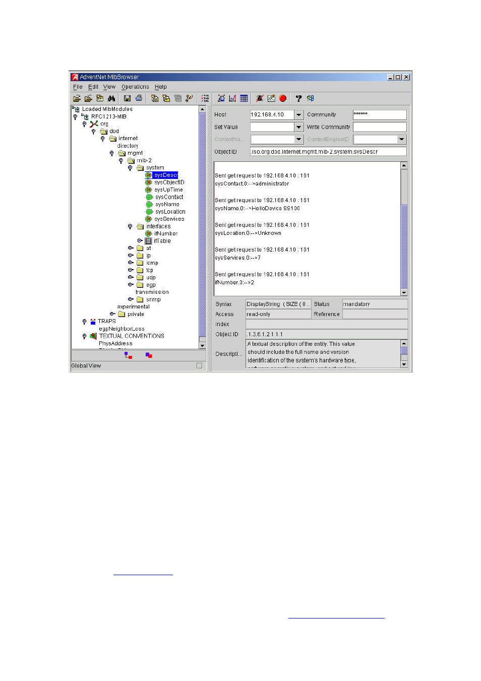Open the Help menu
The image size is (481, 681).
[x=161, y=87]
